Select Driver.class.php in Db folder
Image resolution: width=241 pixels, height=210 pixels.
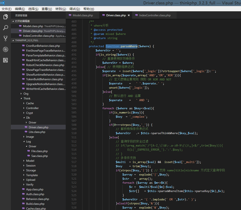(x=38, y=127)
